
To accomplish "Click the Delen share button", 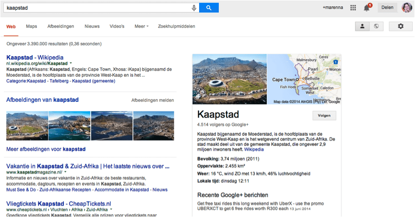I will [387, 7].
